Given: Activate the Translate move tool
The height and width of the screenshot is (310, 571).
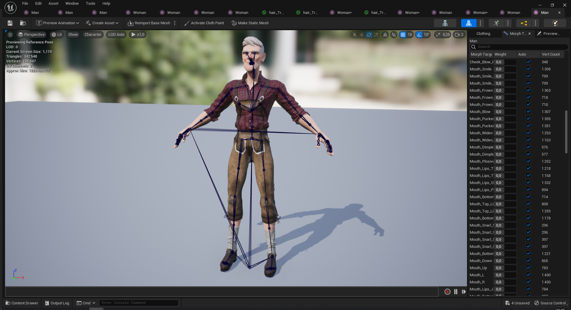Looking at the screenshot, I should coord(362,35).
